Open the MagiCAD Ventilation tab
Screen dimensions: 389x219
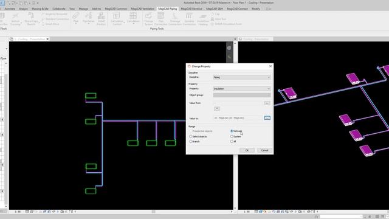click(143, 9)
